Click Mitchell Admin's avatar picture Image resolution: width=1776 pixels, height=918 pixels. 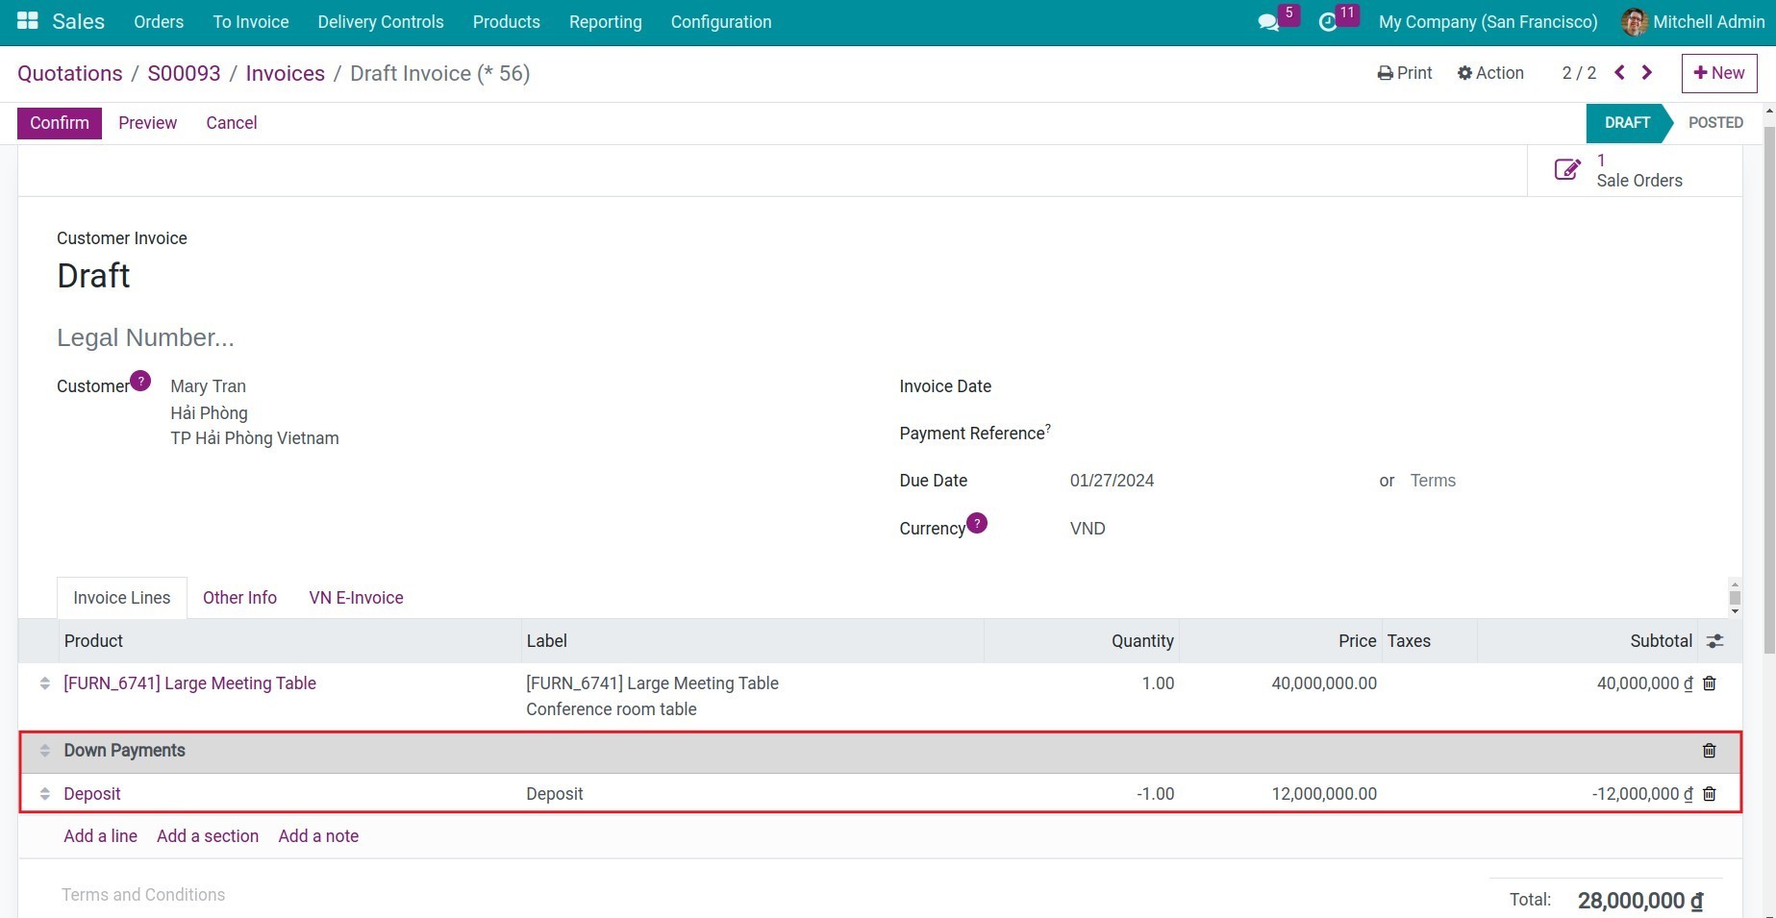pos(1634,22)
